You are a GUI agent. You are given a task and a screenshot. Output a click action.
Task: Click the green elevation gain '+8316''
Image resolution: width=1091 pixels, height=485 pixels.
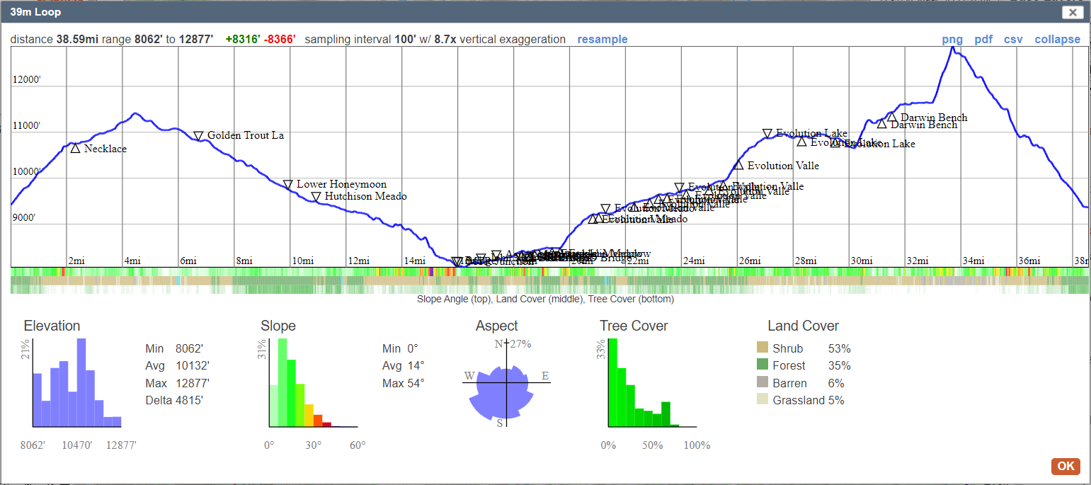[243, 40]
